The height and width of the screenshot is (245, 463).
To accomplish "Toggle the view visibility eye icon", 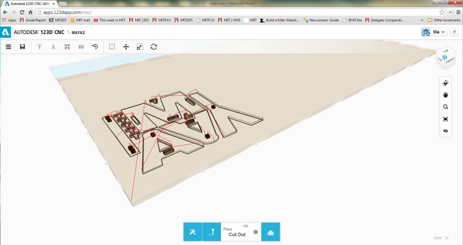I will pos(445,131).
